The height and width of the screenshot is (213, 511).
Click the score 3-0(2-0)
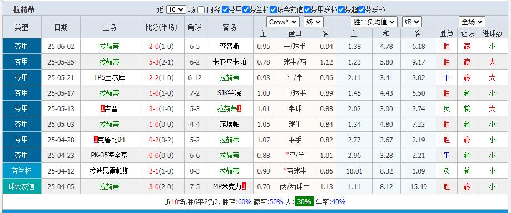(x=161, y=186)
